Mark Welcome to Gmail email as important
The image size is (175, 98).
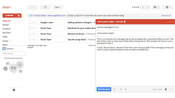37,34
